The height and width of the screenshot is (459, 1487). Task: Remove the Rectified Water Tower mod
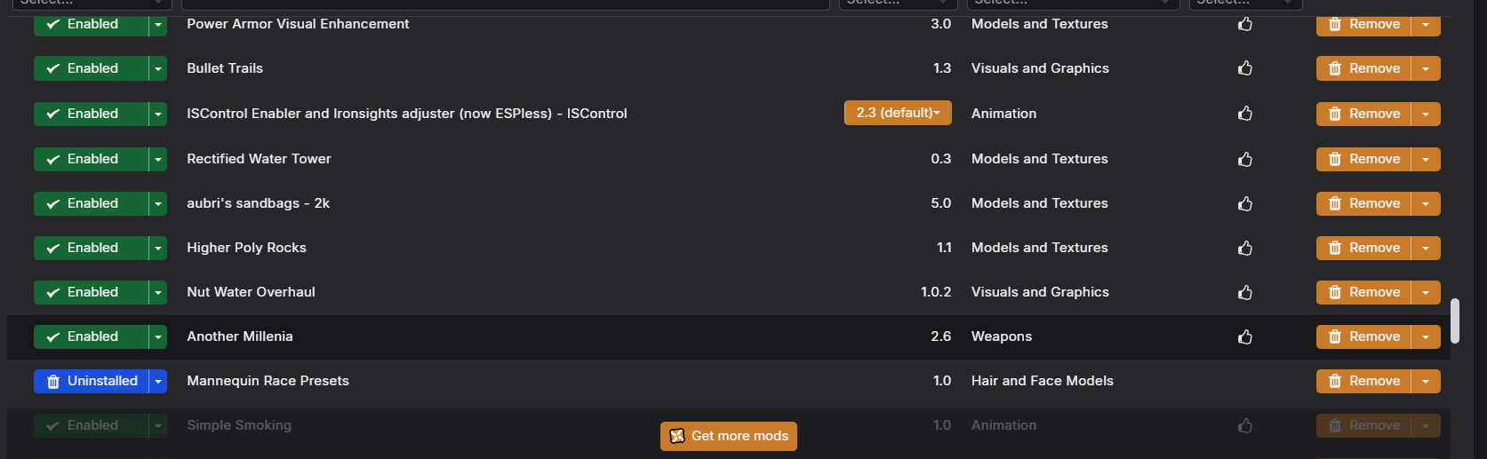pyautogui.click(x=1363, y=159)
